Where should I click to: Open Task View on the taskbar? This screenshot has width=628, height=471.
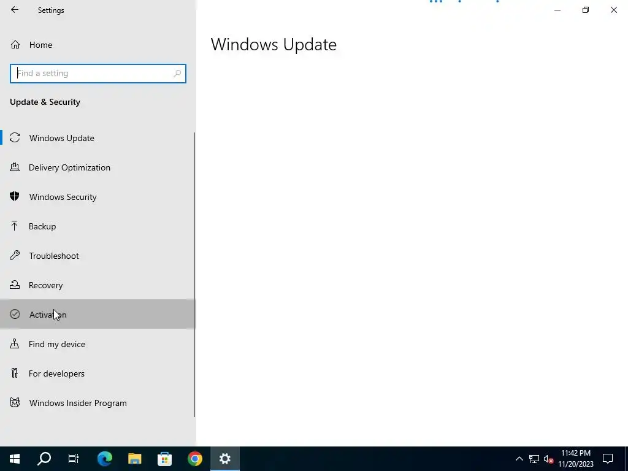click(74, 459)
